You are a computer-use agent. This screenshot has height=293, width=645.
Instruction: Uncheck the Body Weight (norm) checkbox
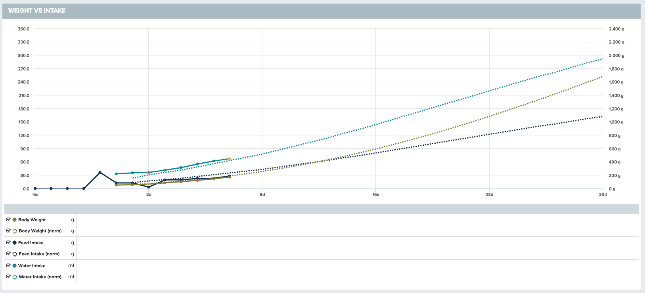pyautogui.click(x=8, y=231)
